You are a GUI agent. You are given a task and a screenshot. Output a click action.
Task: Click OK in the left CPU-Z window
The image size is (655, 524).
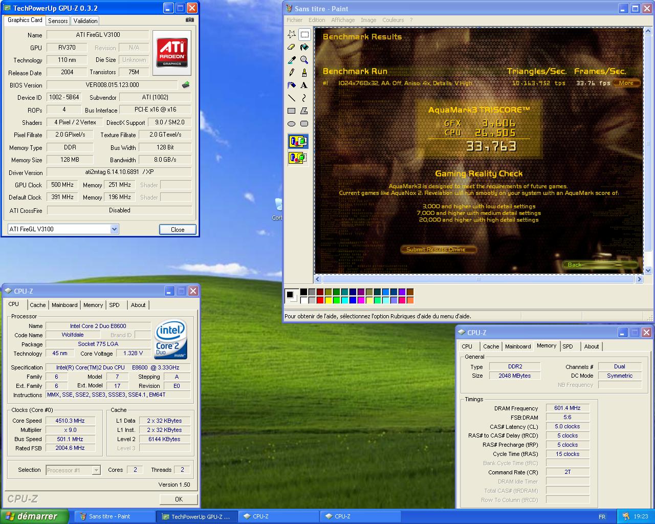click(179, 499)
